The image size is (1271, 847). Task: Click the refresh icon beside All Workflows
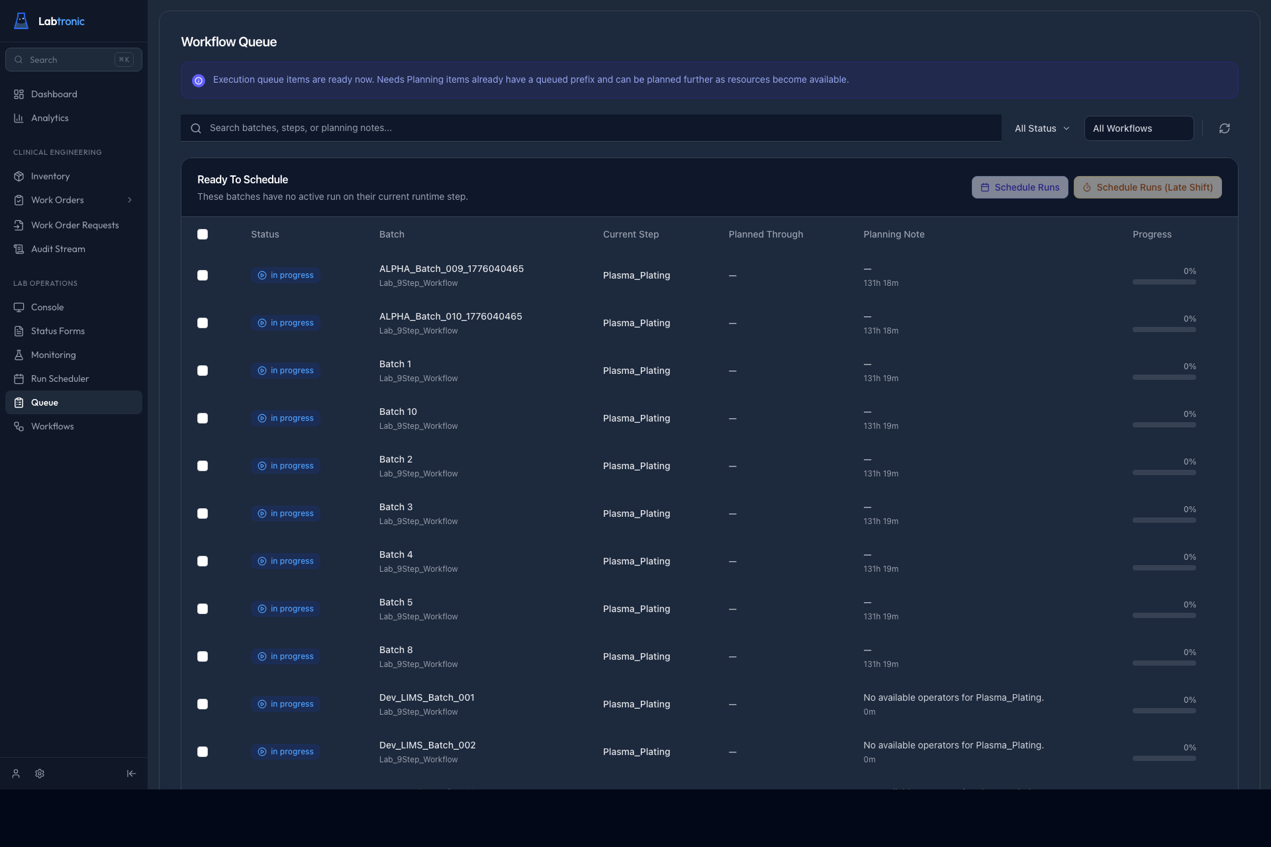(1224, 128)
